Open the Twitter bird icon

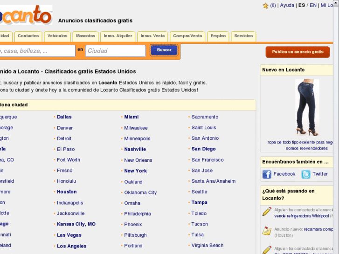point(306,174)
